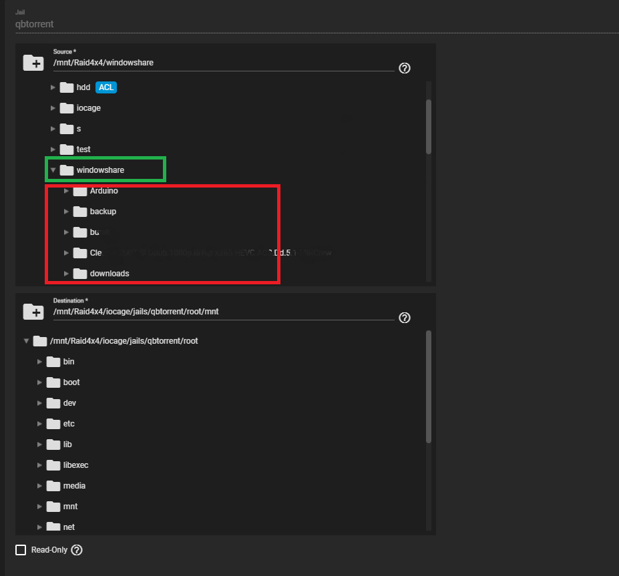
Task: Click the media folder icon
Action: (53, 486)
